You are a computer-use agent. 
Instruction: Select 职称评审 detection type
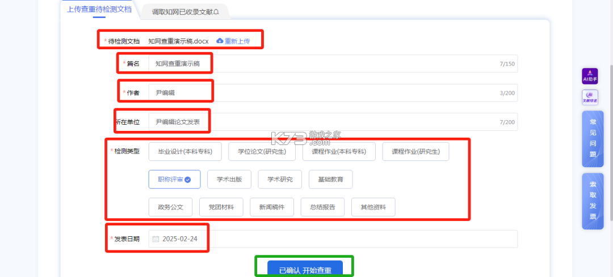[174, 180]
